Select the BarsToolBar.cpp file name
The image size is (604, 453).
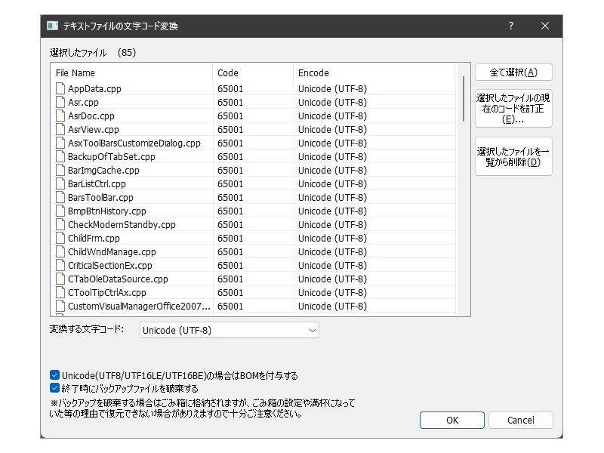[100, 197]
